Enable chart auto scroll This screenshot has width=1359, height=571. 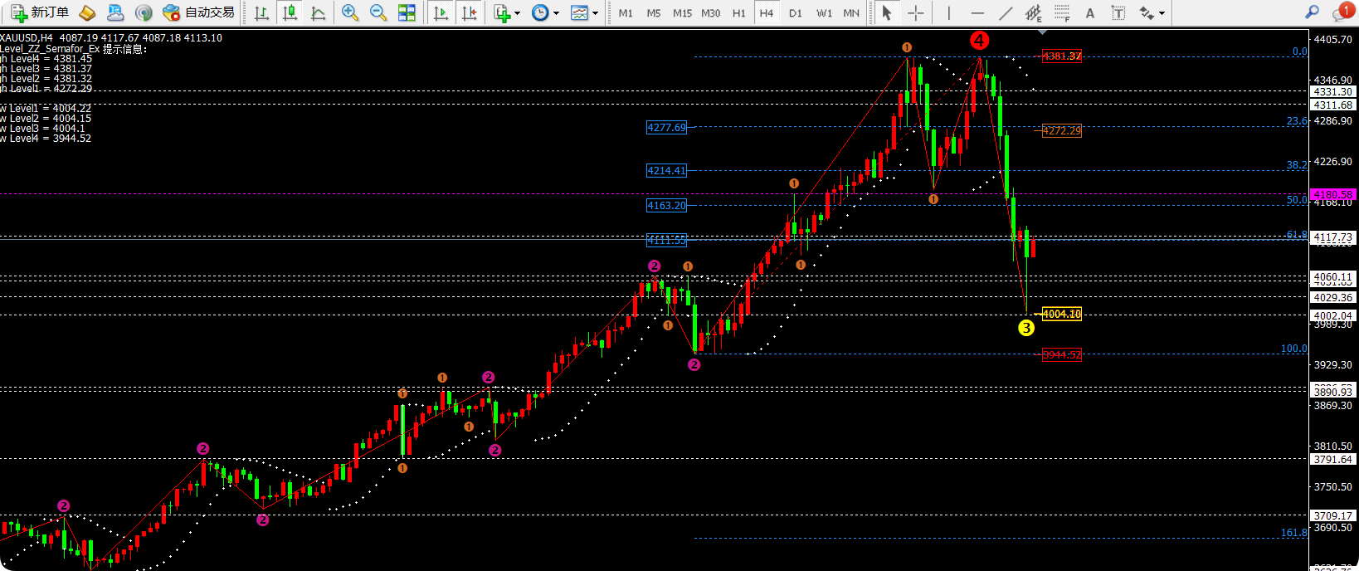click(441, 12)
